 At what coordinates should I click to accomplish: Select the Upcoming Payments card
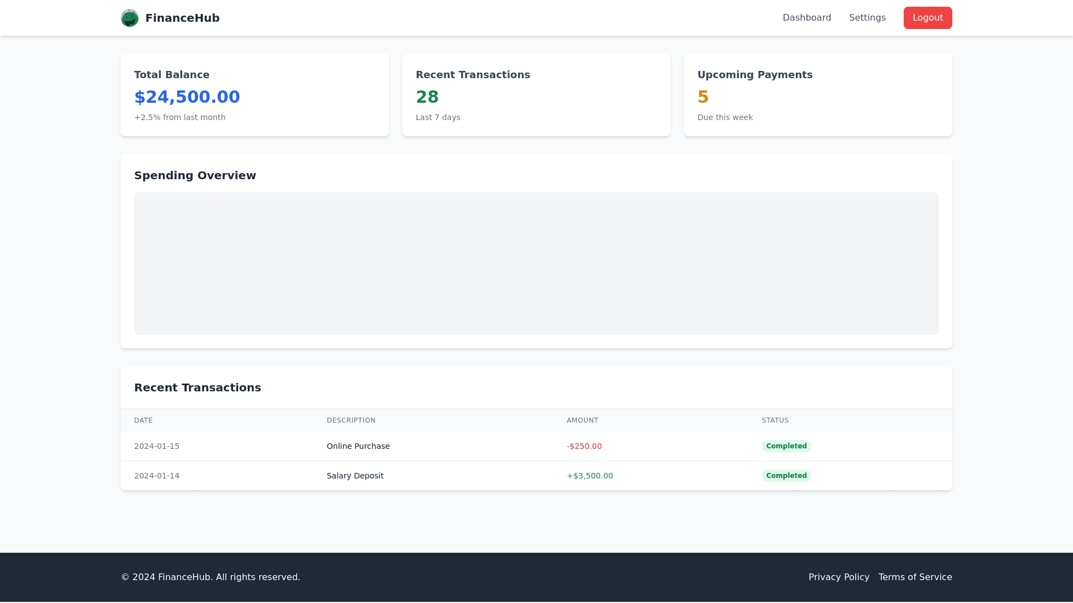coord(818,94)
